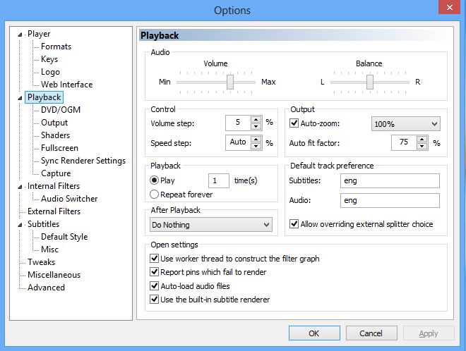Collapse the Player tree node
Viewport: 466px width, 351px height.
click(x=22, y=34)
